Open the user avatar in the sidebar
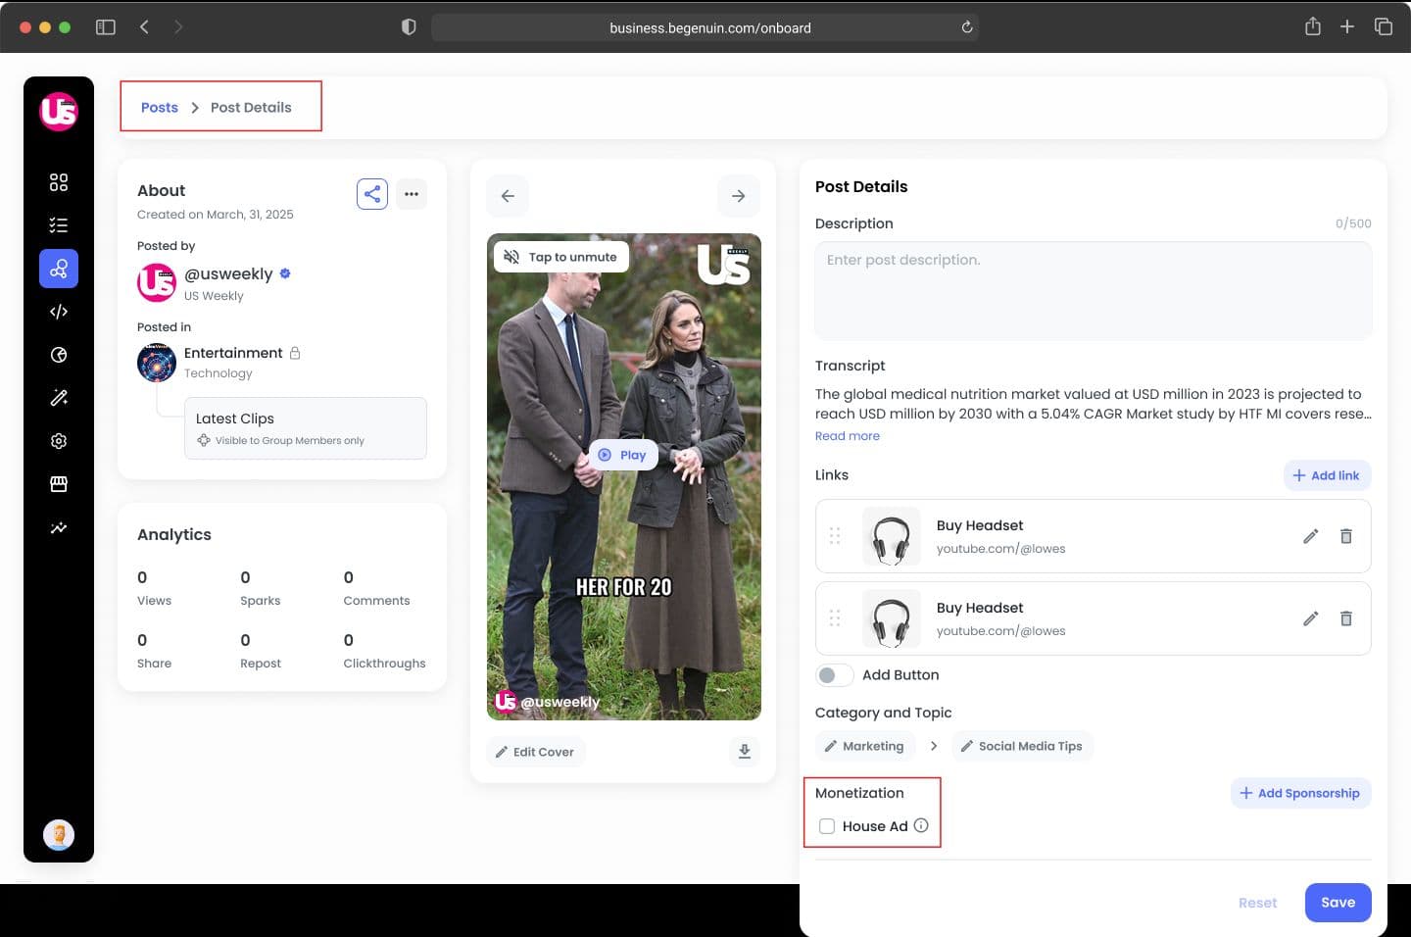Viewport: 1411px width, 937px height. click(x=59, y=835)
